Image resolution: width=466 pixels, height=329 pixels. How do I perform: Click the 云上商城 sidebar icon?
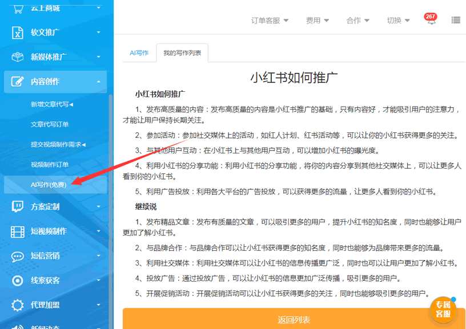pos(19,8)
